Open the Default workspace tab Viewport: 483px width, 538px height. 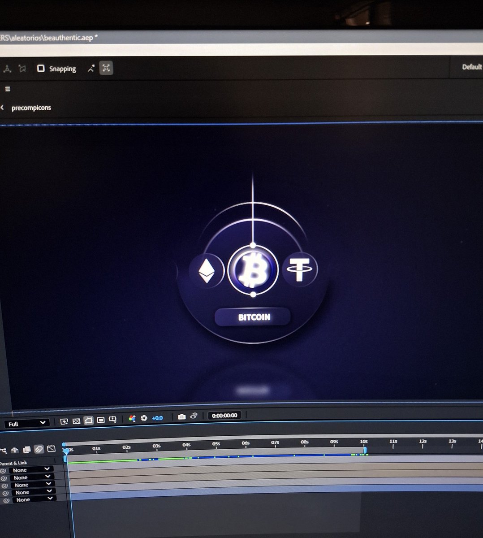click(472, 67)
